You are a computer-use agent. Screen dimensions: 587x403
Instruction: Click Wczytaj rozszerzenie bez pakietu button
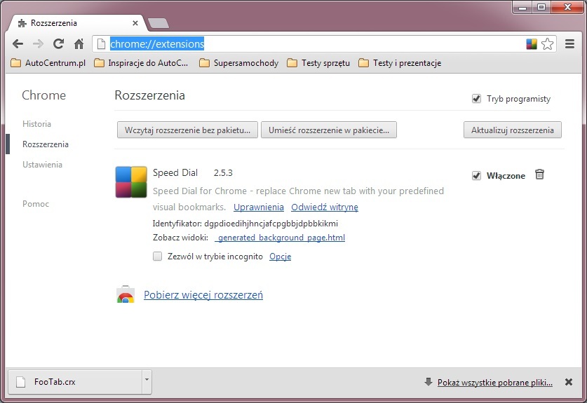tap(187, 130)
